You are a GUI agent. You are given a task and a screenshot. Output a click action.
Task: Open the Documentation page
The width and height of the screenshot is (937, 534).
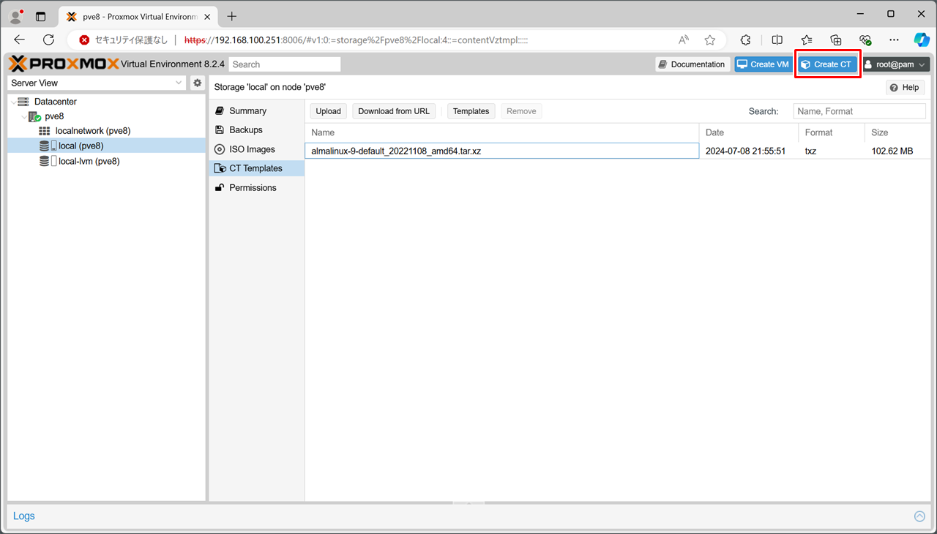(692, 64)
